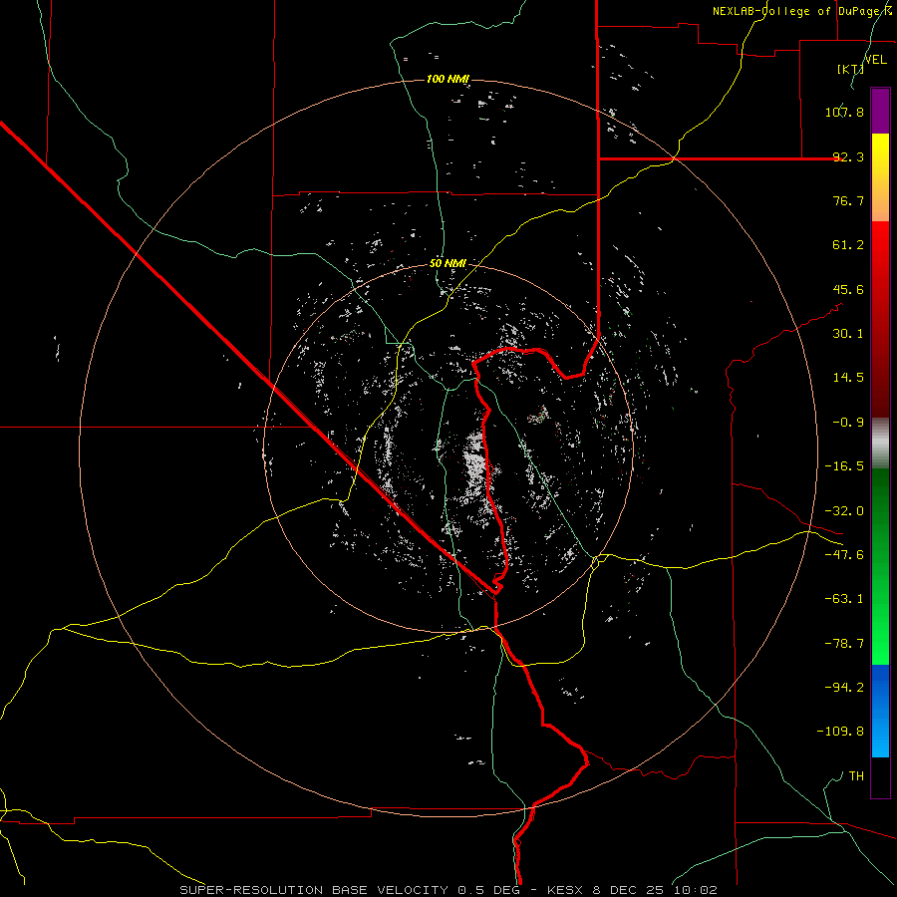Click the 50 NMI range ring label
This screenshot has height=897, width=897.
pos(448,264)
